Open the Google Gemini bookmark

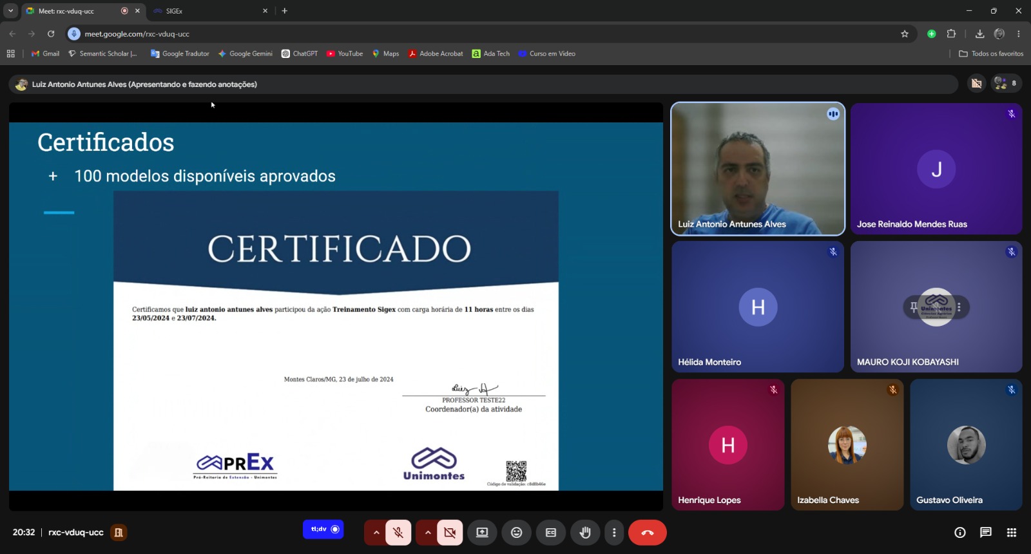tap(246, 54)
